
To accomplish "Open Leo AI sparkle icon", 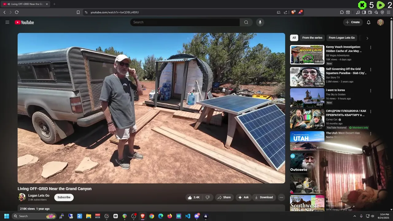I will pos(376,12).
